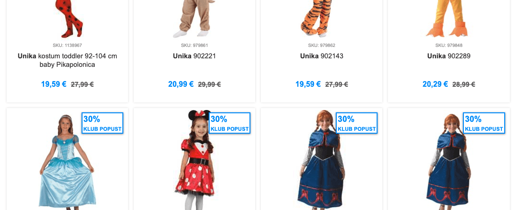Open the Unika 902143 product title
Viewport: 517px width, 210px height.
pos(322,56)
